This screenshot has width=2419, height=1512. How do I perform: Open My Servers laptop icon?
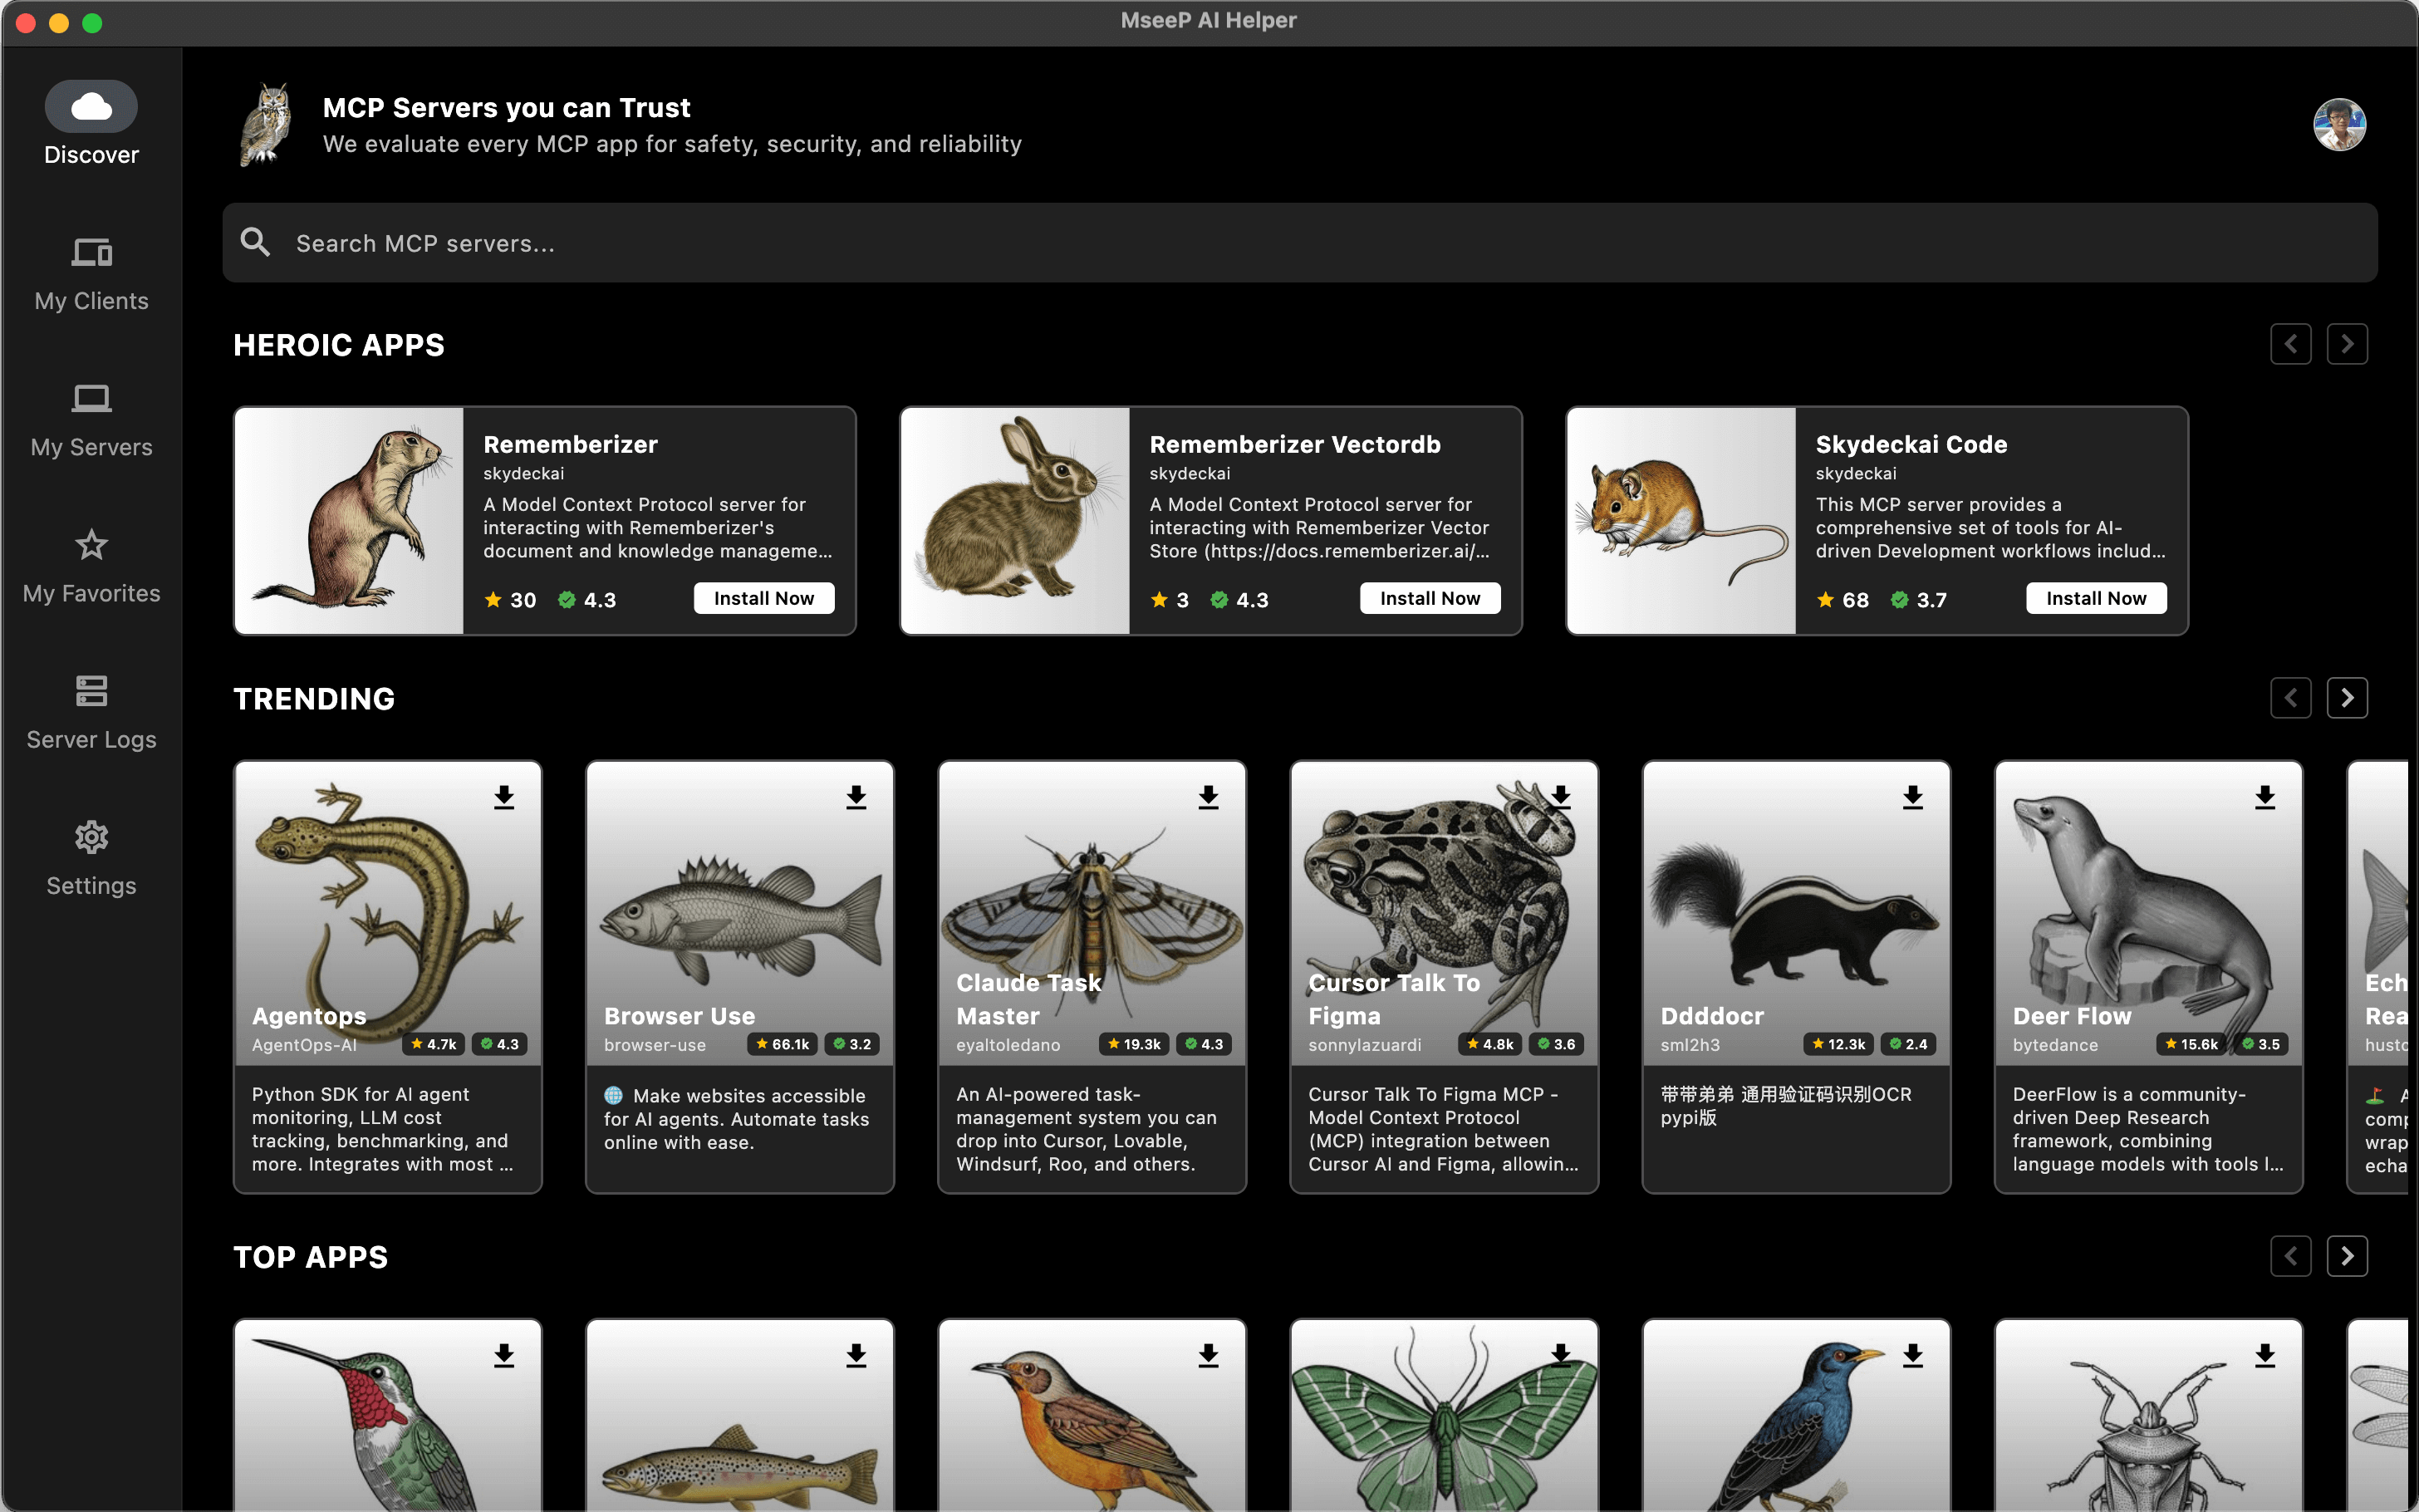pos(91,398)
